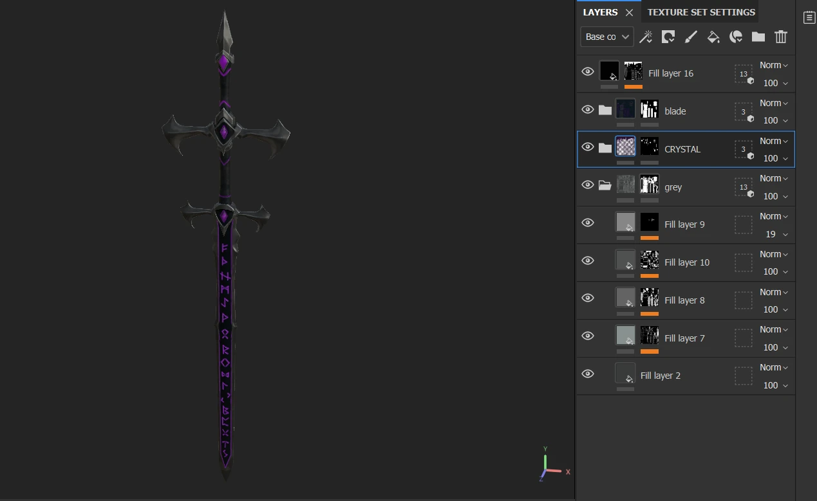Add a new paint layer with brush icon
The image size is (817, 501).
(691, 37)
